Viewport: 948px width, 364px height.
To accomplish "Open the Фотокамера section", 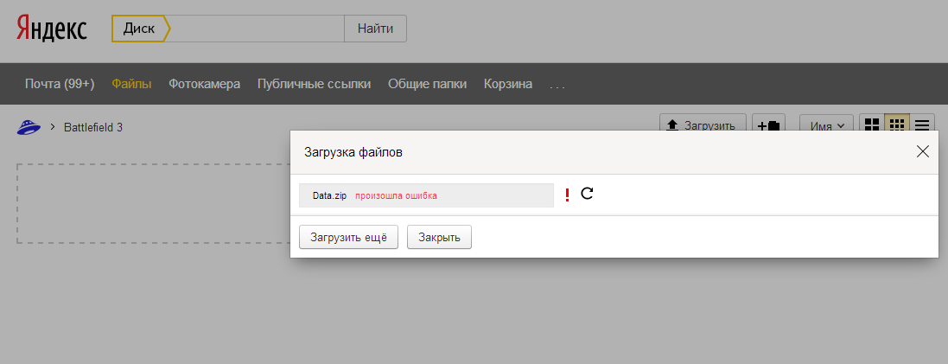I will pyautogui.click(x=205, y=84).
